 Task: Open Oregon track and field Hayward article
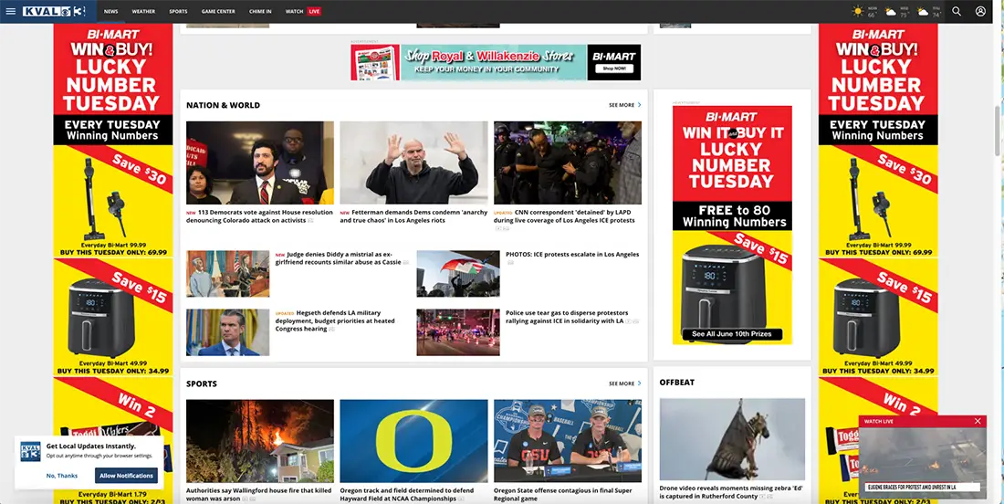coord(406,494)
